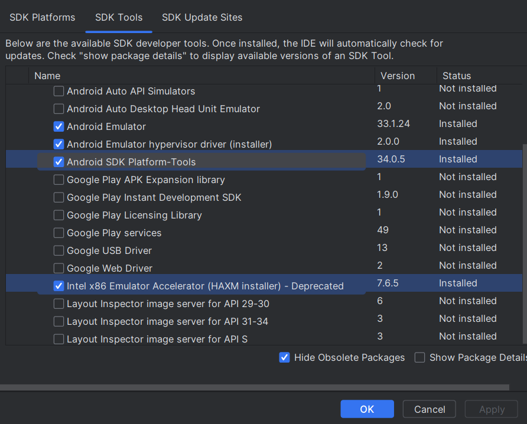Click the OK button
Image resolution: width=527 pixels, height=424 pixels.
(x=367, y=409)
